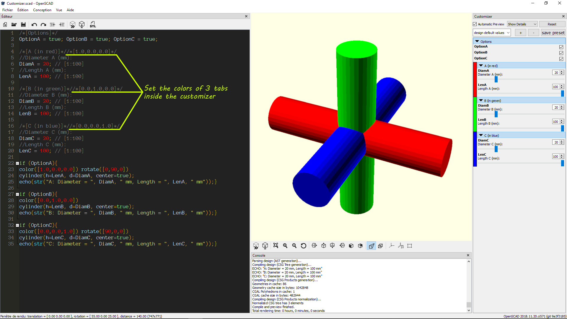567x319 pixels.
Task: Open the 'design default values' preset dropdown
Action: [491, 32]
